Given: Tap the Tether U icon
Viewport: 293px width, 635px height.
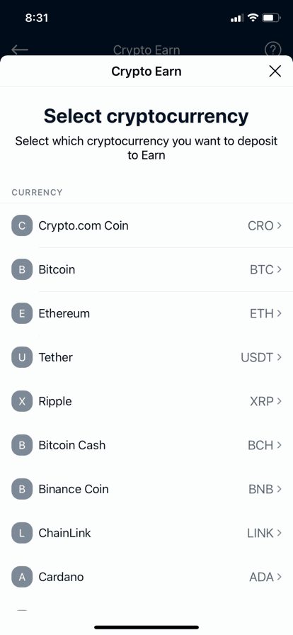Looking at the screenshot, I should pyautogui.click(x=22, y=357).
